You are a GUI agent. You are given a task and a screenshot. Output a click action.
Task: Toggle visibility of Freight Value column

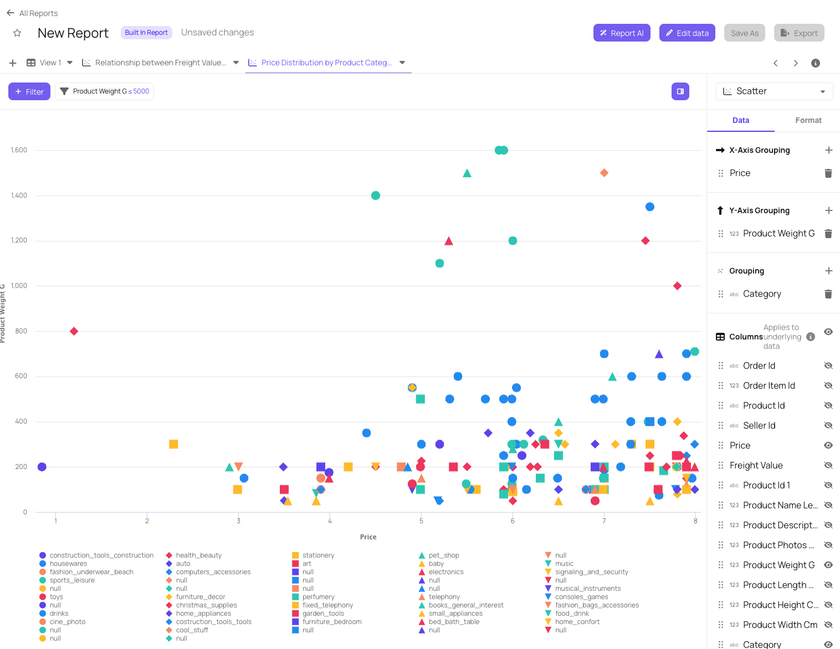(x=828, y=465)
